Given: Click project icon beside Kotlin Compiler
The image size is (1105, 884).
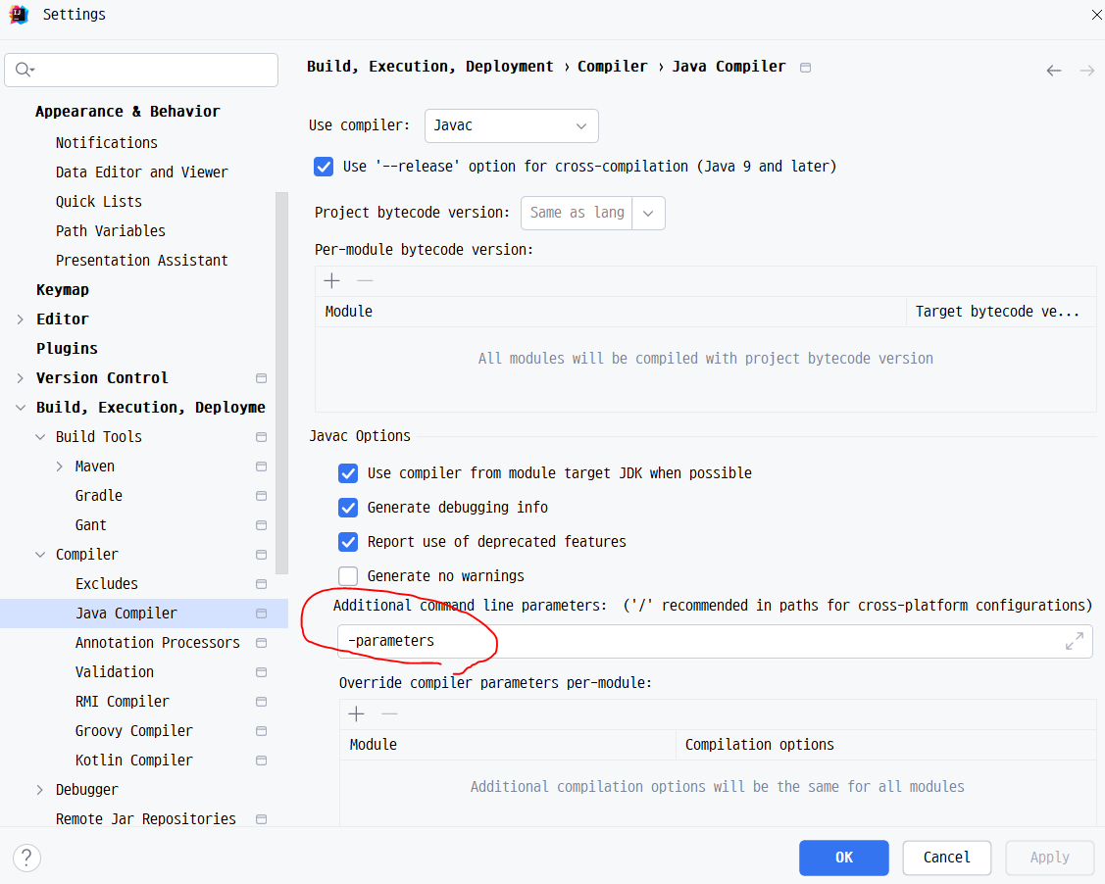Looking at the screenshot, I should click(262, 761).
